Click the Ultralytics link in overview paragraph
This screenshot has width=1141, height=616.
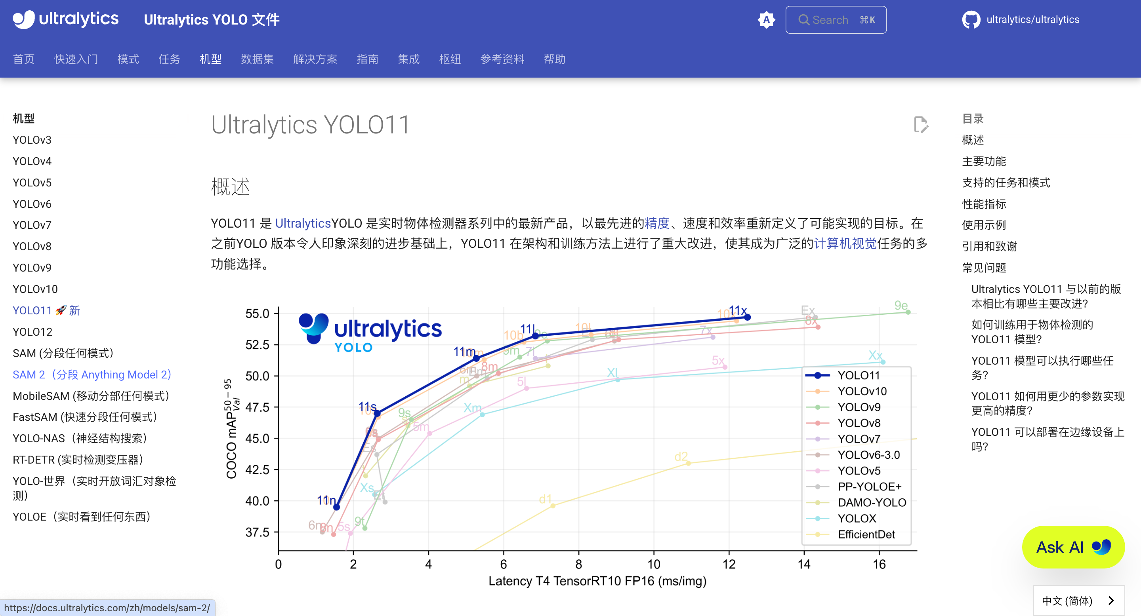[303, 223]
